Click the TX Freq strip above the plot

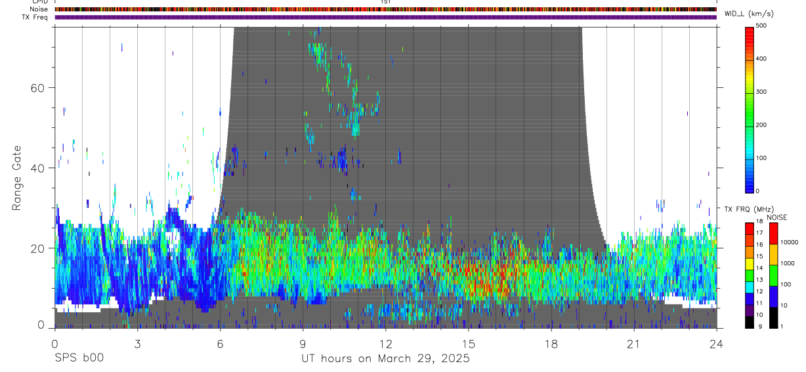click(x=385, y=17)
